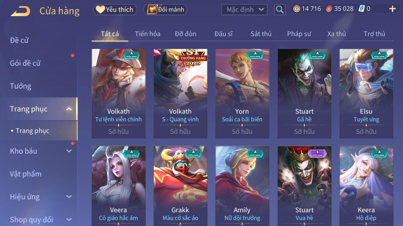
Task: Open the Mặc định sort dropdown
Action: 244,10
